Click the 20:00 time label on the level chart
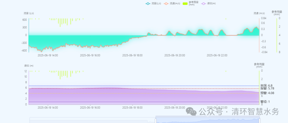The image size is (288, 123). (x=174, y=108)
